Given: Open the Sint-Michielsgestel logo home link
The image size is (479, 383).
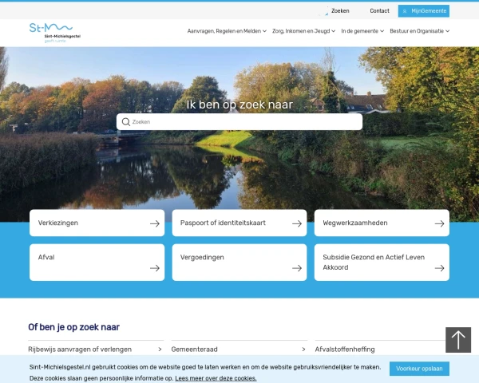Looking at the screenshot, I should [54, 33].
